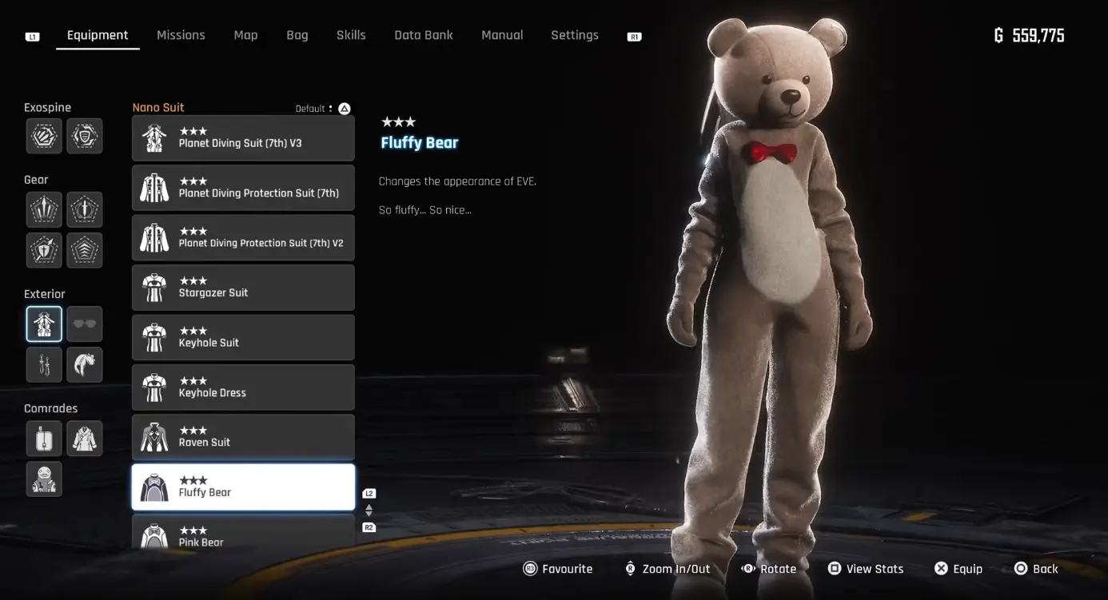Viewport: 1108px width, 600px height.
Task: Click the G 559,775 gold counter
Action: click(x=1029, y=35)
